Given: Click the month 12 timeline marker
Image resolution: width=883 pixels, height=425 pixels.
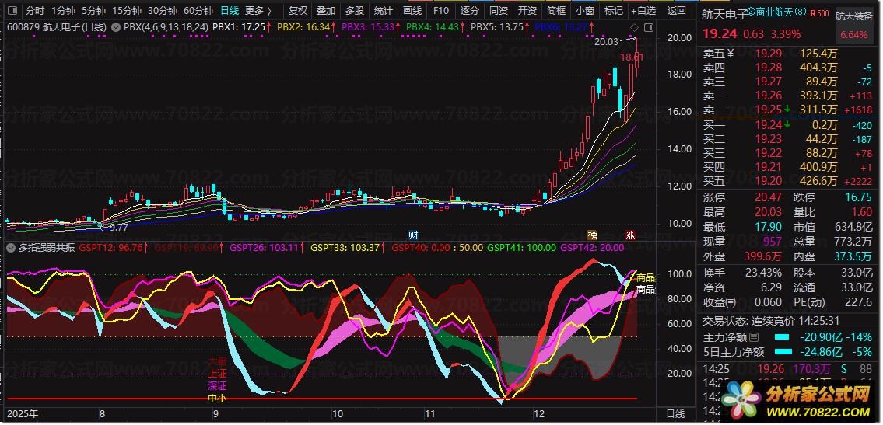Looking at the screenshot, I should click(539, 414).
